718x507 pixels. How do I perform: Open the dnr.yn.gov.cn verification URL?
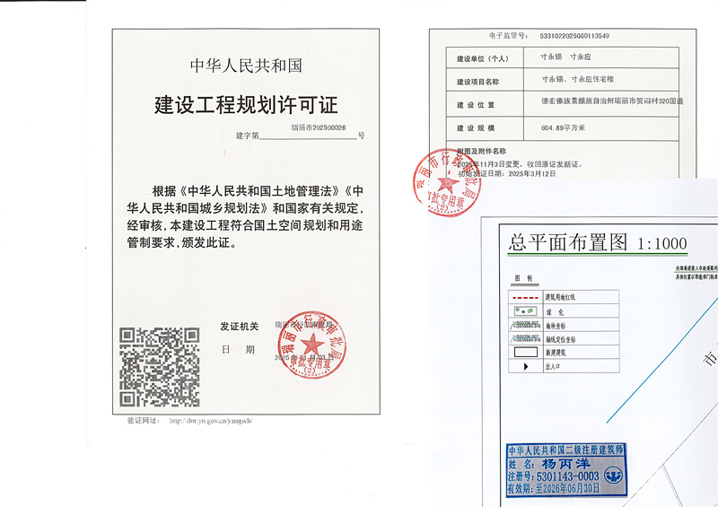click(x=211, y=421)
